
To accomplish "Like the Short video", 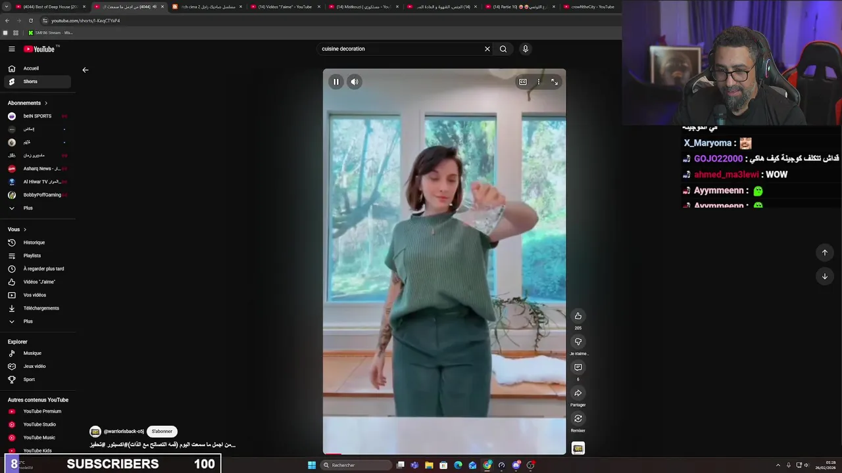I will point(578,316).
